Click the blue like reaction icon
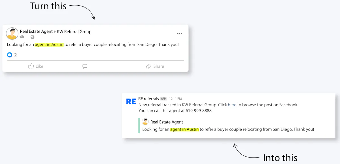 (x=10, y=55)
